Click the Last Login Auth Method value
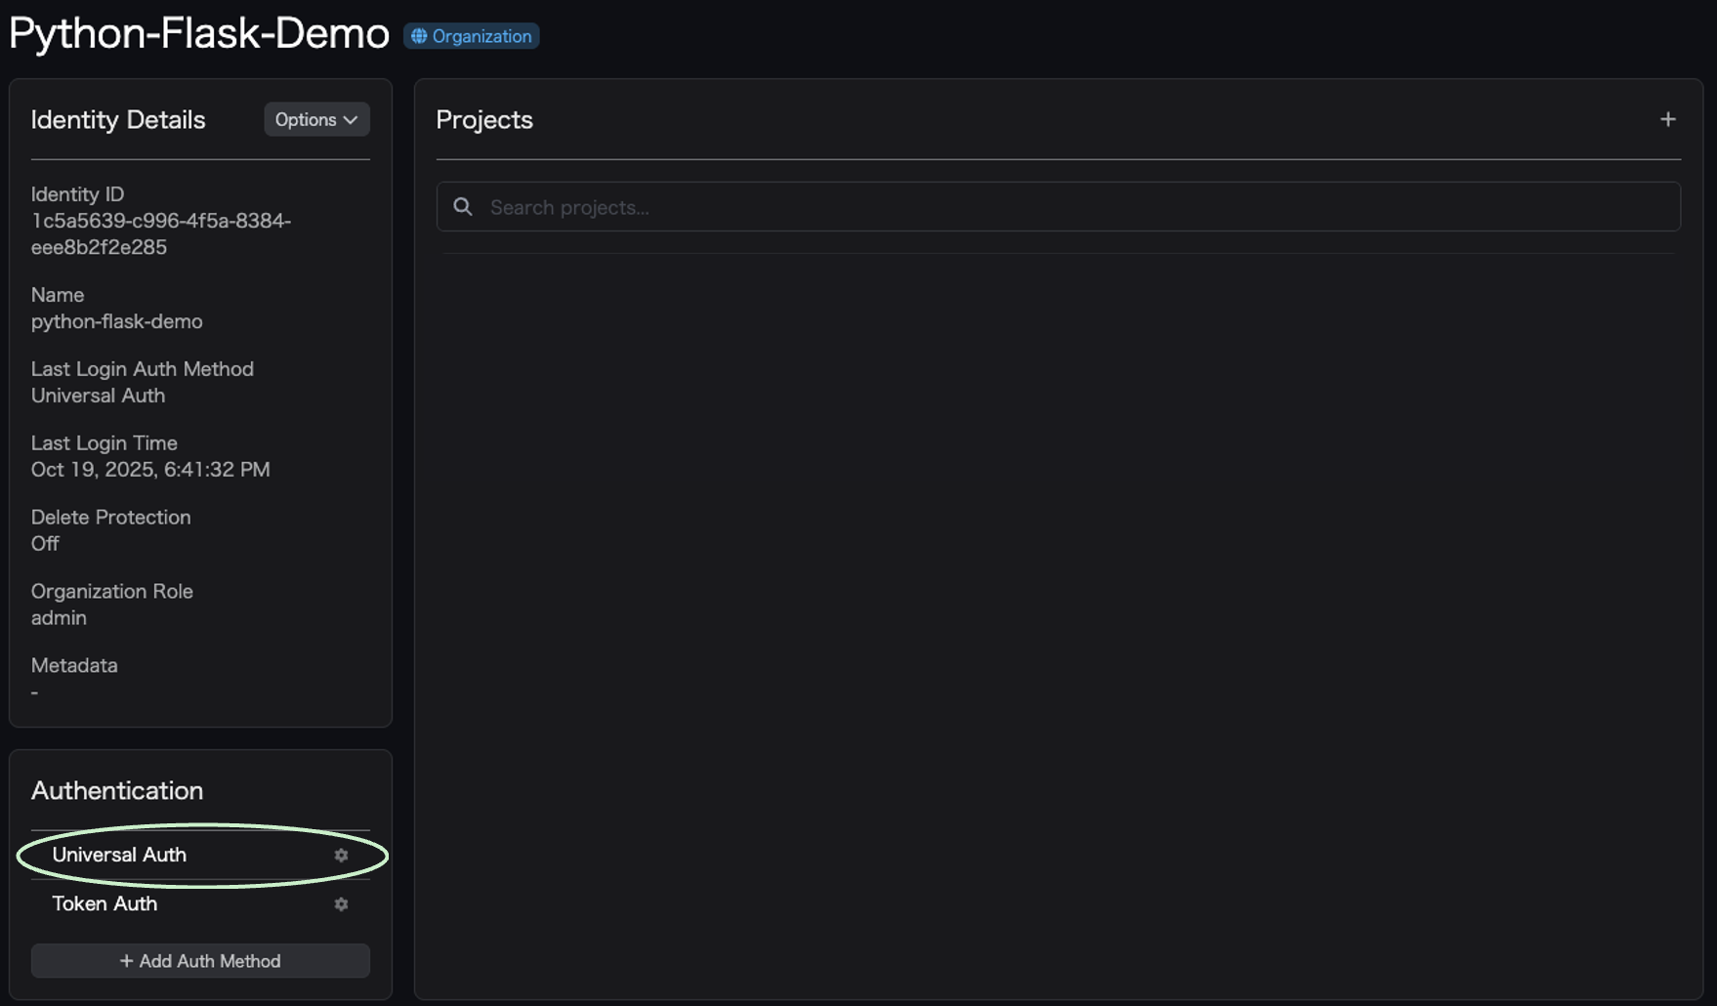Image resolution: width=1717 pixels, height=1006 pixels. tap(98, 396)
